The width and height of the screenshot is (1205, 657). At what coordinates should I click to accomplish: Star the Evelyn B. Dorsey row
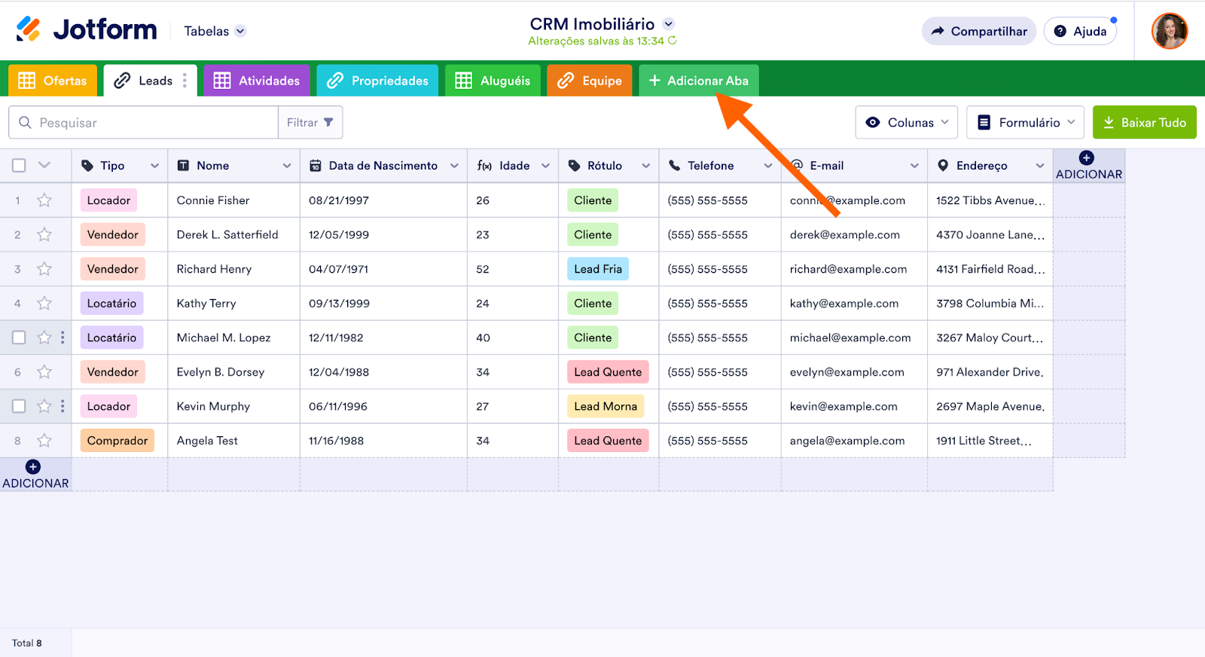click(x=44, y=372)
